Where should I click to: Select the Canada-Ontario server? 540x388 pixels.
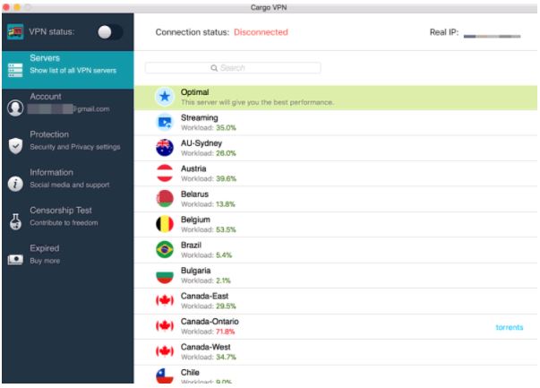point(336,327)
